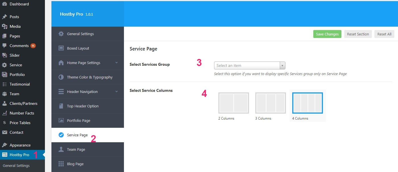Click the Team Page person icon
Image resolution: width=398 pixels, height=172 pixels.
point(61,149)
